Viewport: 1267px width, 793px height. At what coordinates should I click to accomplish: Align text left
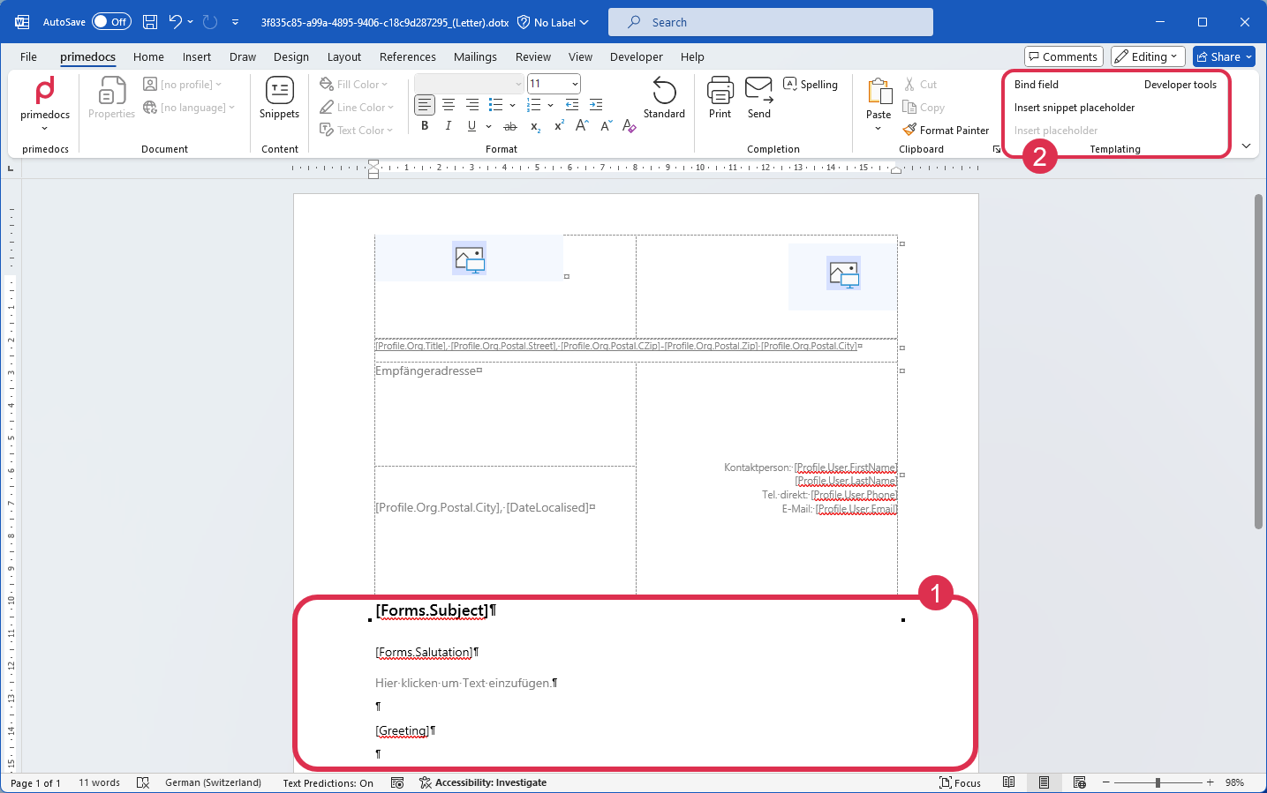pyautogui.click(x=425, y=105)
